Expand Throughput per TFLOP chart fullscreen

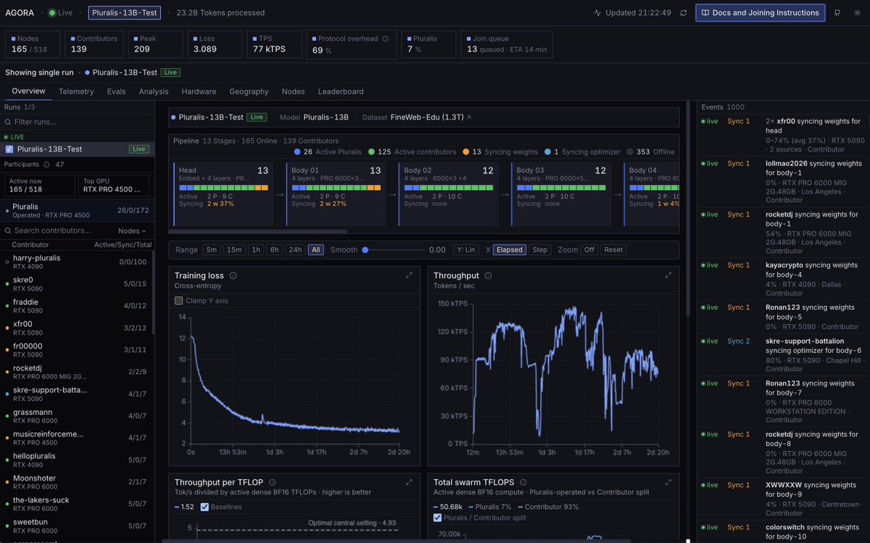[409, 482]
